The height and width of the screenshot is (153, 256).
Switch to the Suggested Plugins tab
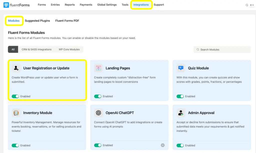coord(37,21)
